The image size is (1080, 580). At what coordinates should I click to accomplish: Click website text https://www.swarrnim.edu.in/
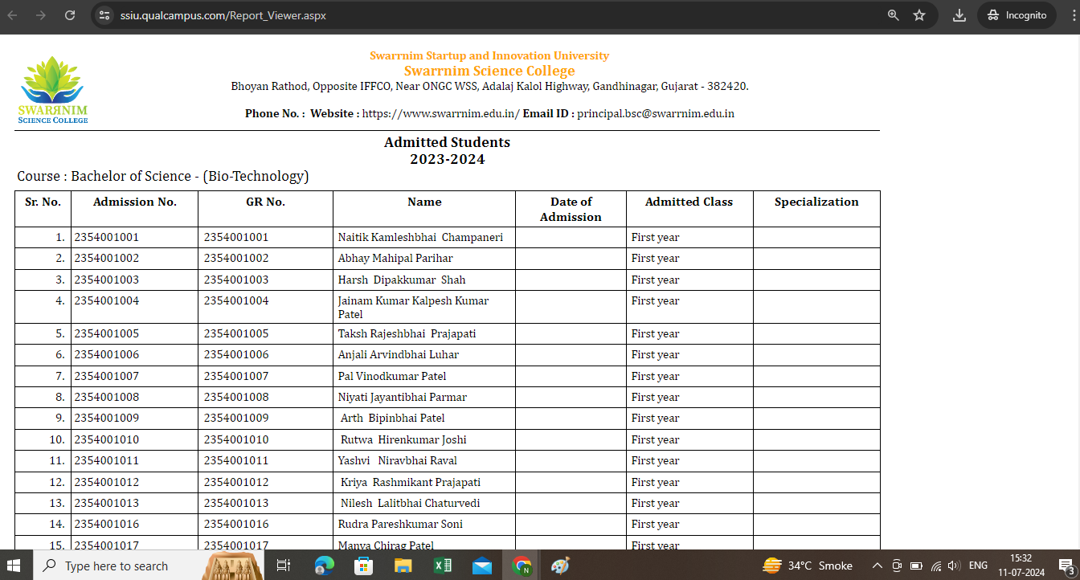click(441, 114)
